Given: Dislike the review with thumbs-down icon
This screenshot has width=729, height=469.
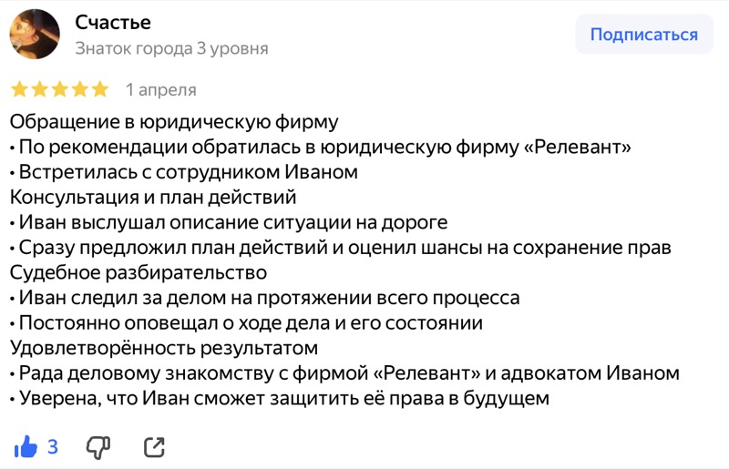Looking at the screenshot, I should coord(98,448).
